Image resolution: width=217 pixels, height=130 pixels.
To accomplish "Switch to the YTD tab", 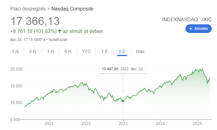I will point(86,51).
